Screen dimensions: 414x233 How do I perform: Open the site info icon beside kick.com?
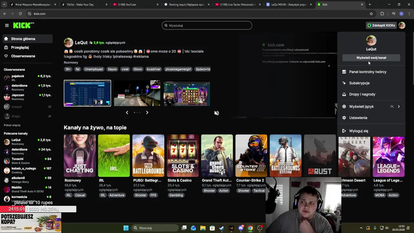pos(29,14)
